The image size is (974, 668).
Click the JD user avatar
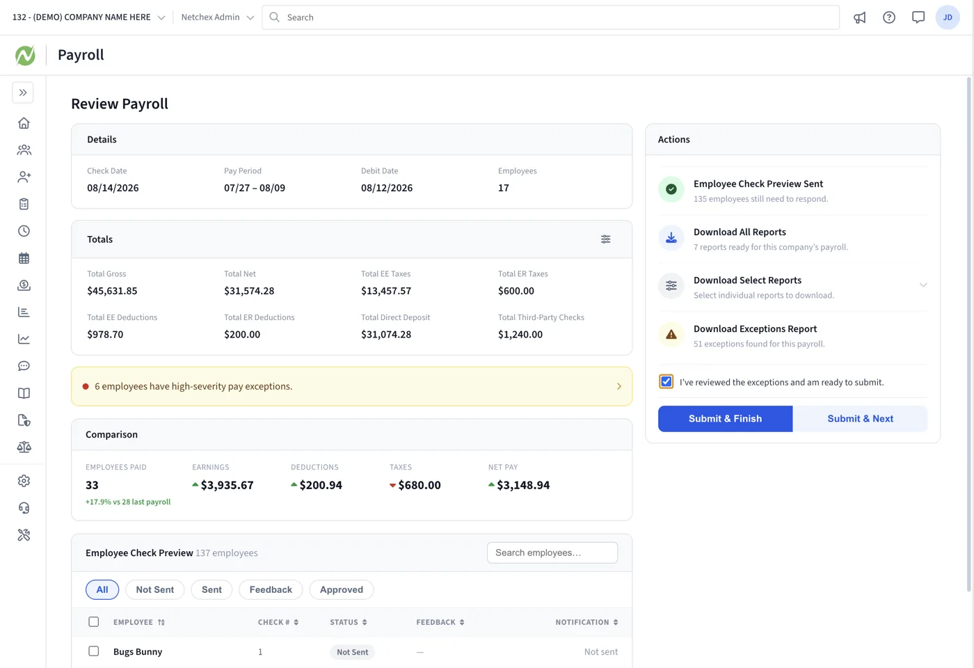tap(948, 17)
